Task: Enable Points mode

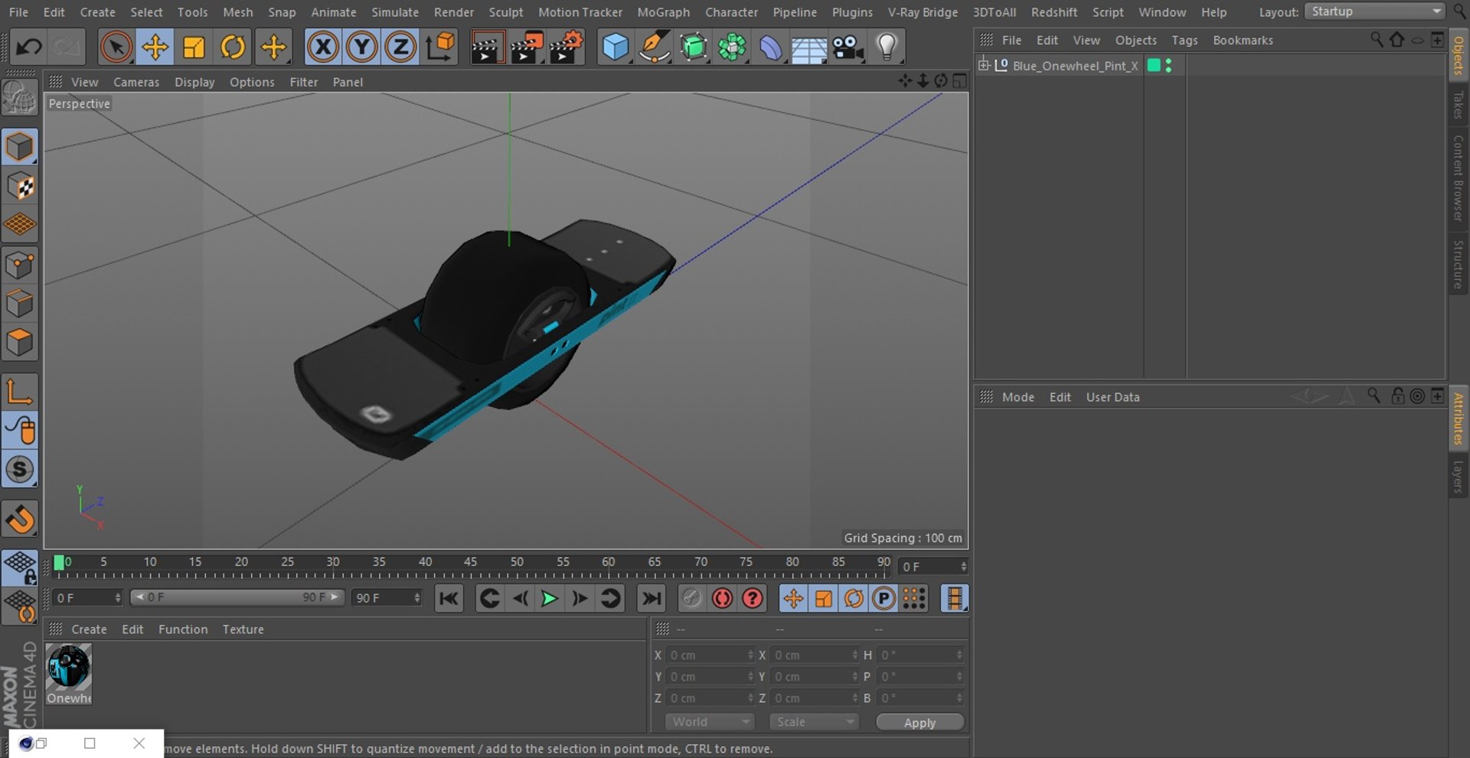Action: pyautogui.click(x=20, y=265)
